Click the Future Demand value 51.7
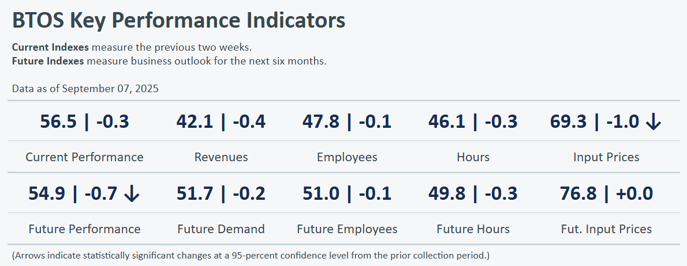687x266 pixels. (x=195, y=194)
